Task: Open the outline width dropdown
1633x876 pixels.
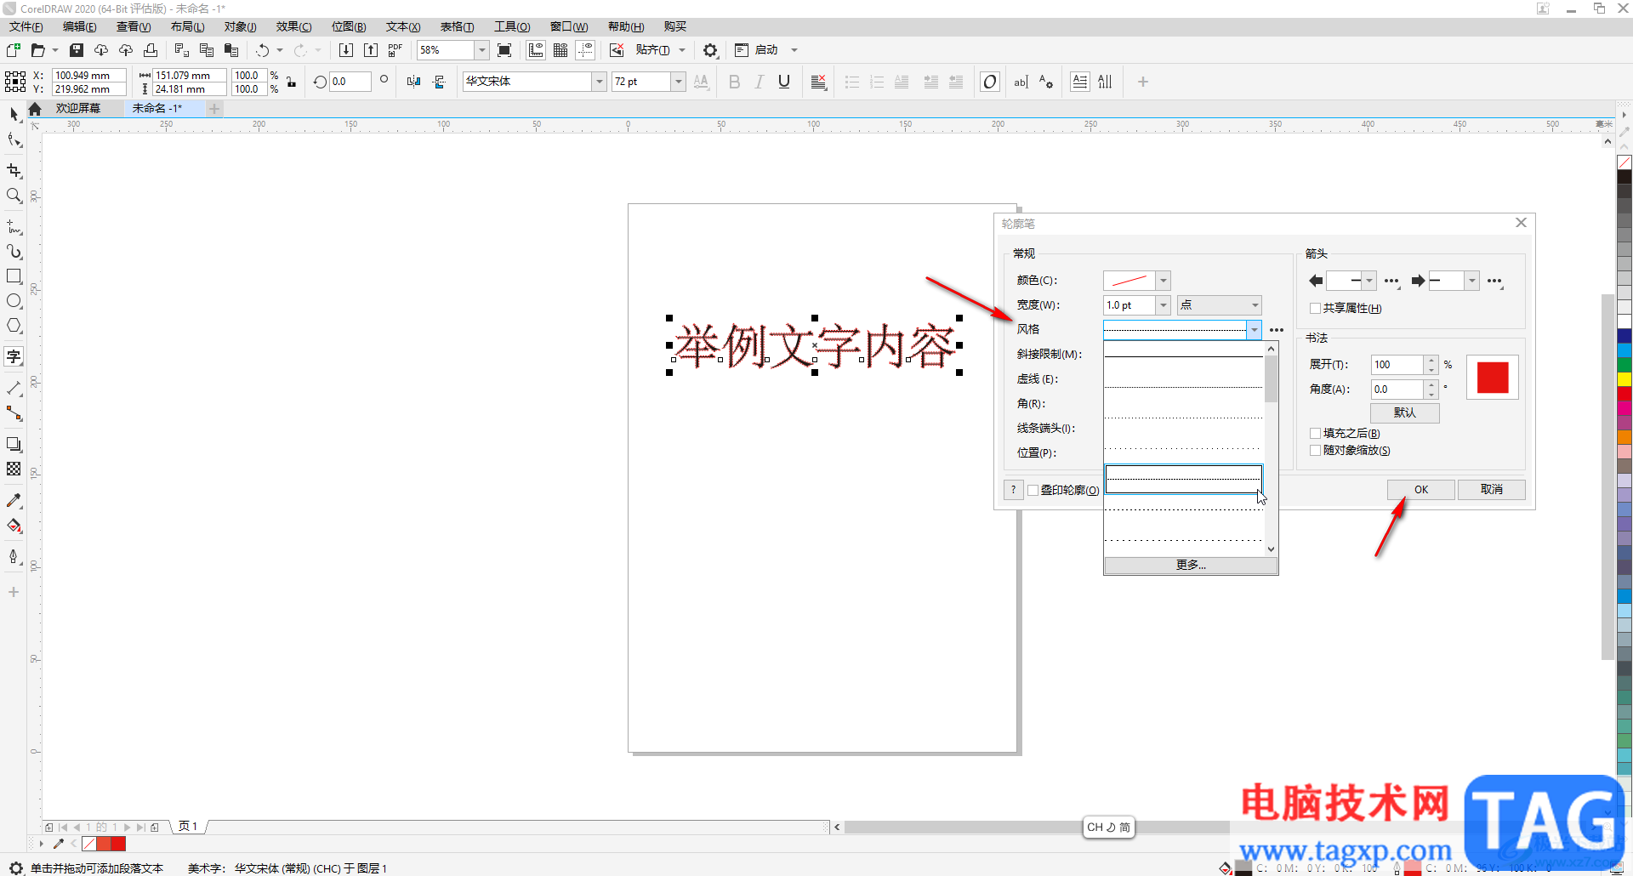Action: point(1164,305)
